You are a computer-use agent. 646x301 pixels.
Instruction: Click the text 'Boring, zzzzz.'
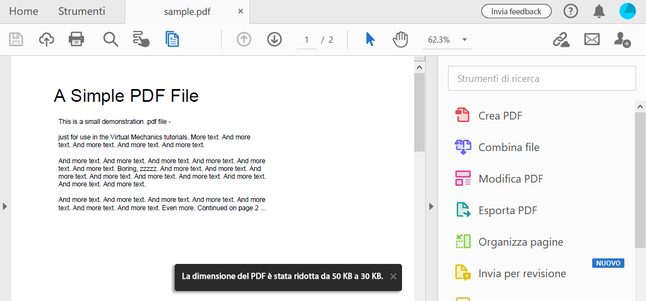(137, 169)
